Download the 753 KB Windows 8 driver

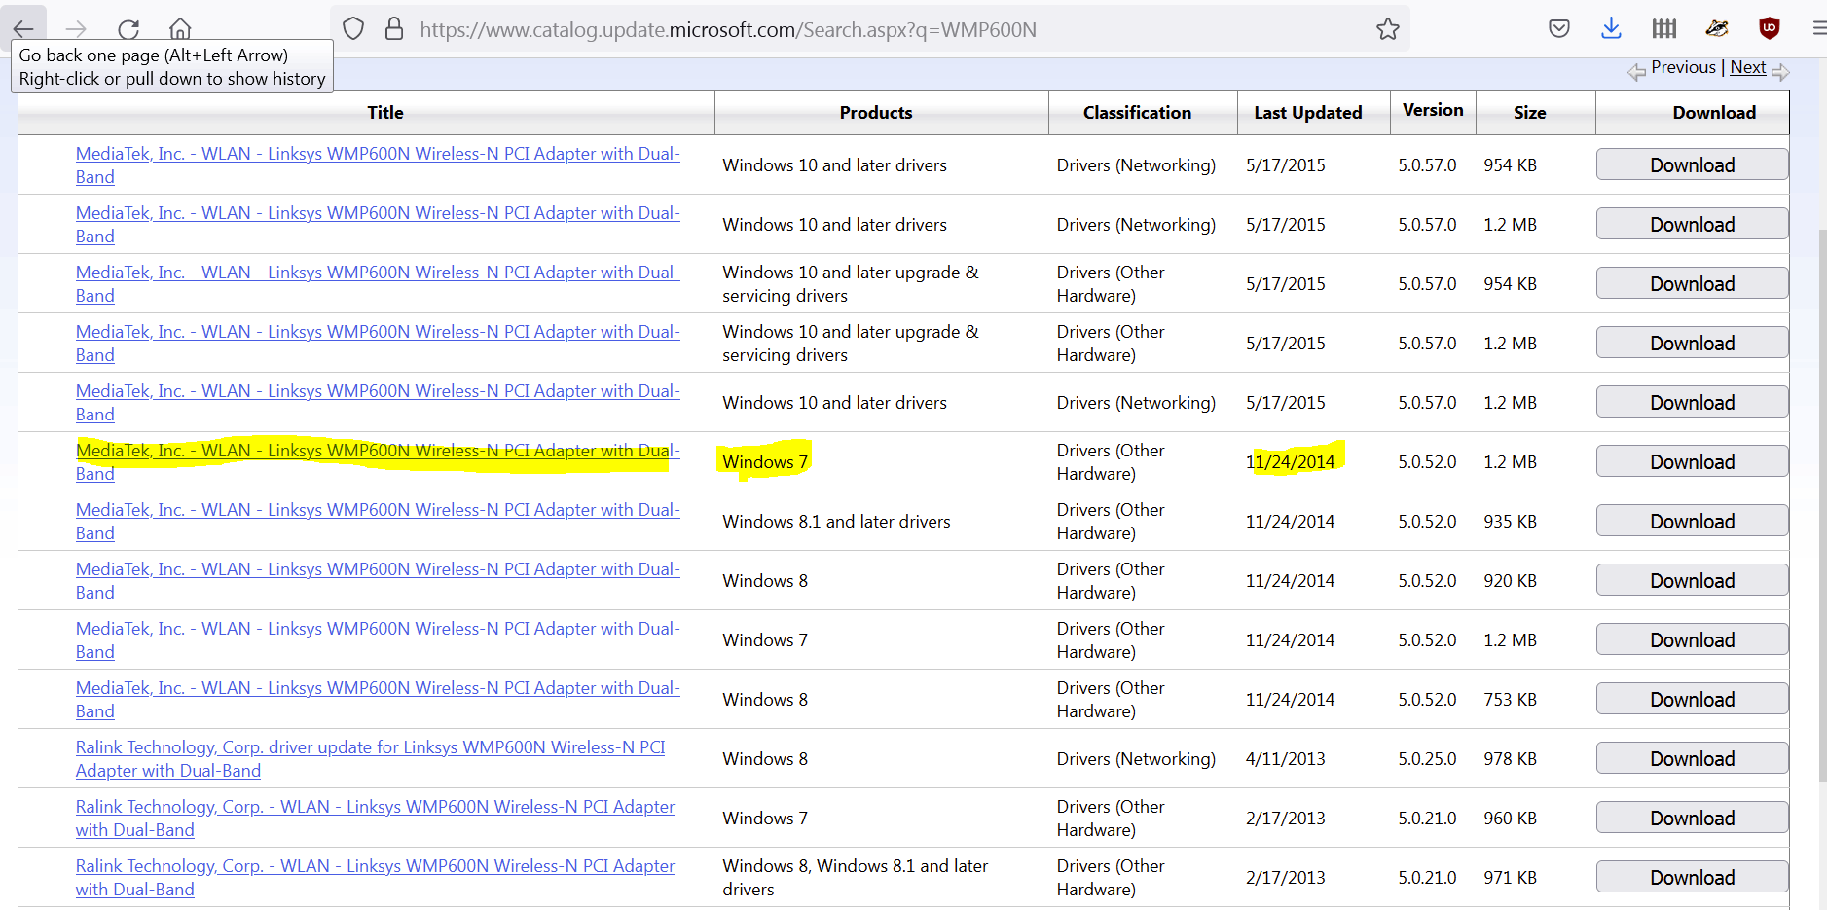pos(1692,699)
